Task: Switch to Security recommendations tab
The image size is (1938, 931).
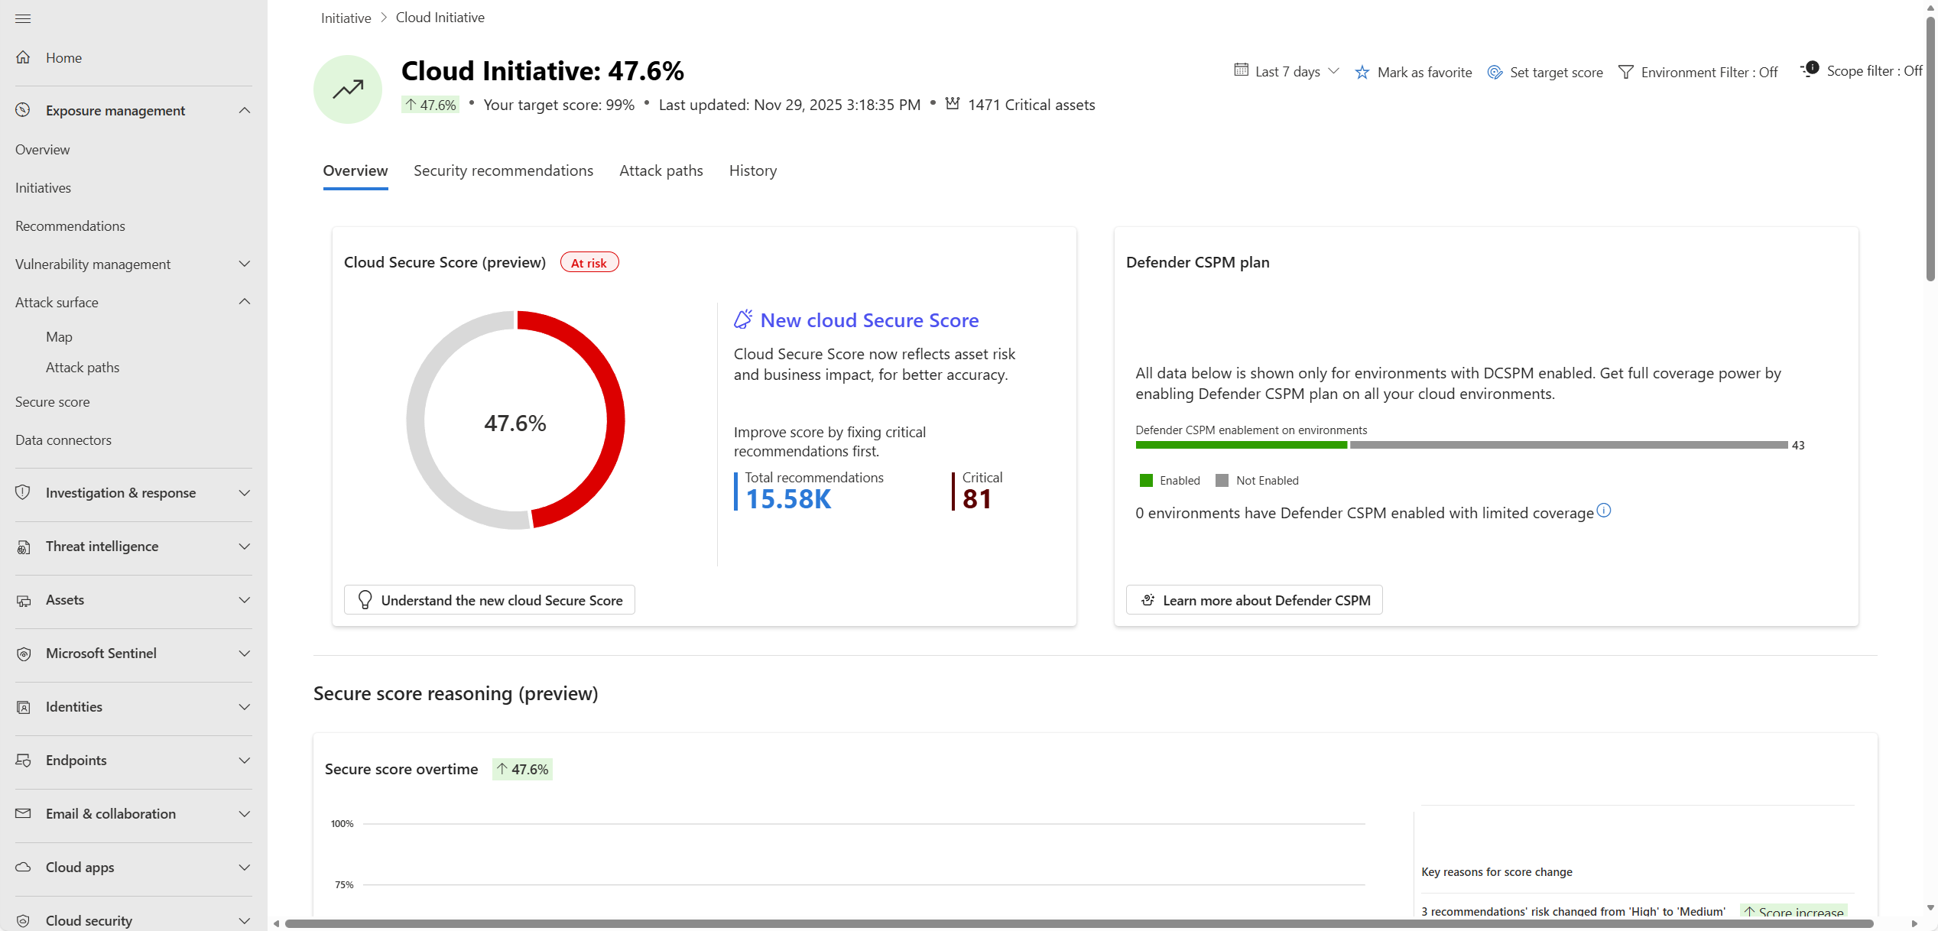Action: coord(503,171)
